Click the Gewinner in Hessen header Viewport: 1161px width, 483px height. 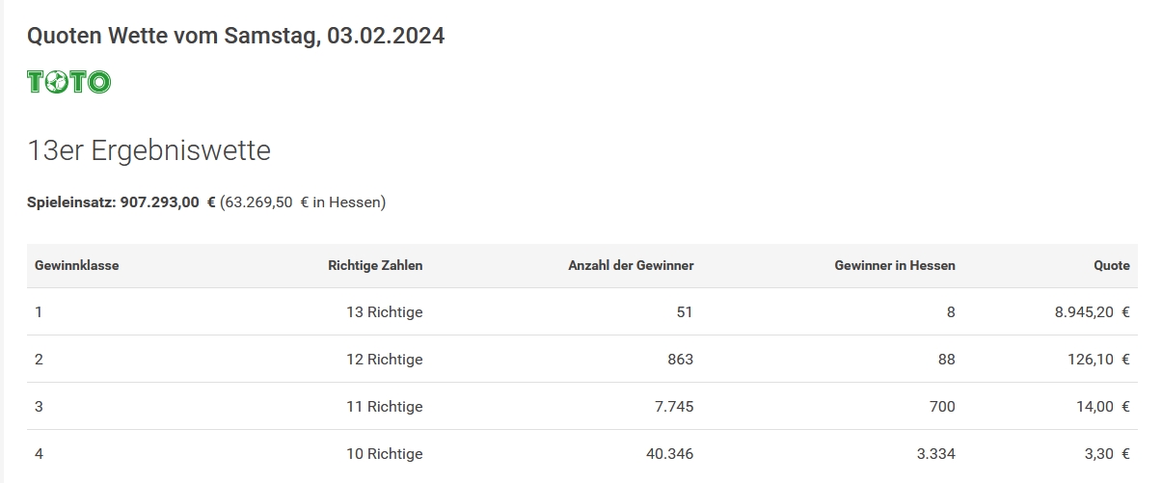point(895,265)
